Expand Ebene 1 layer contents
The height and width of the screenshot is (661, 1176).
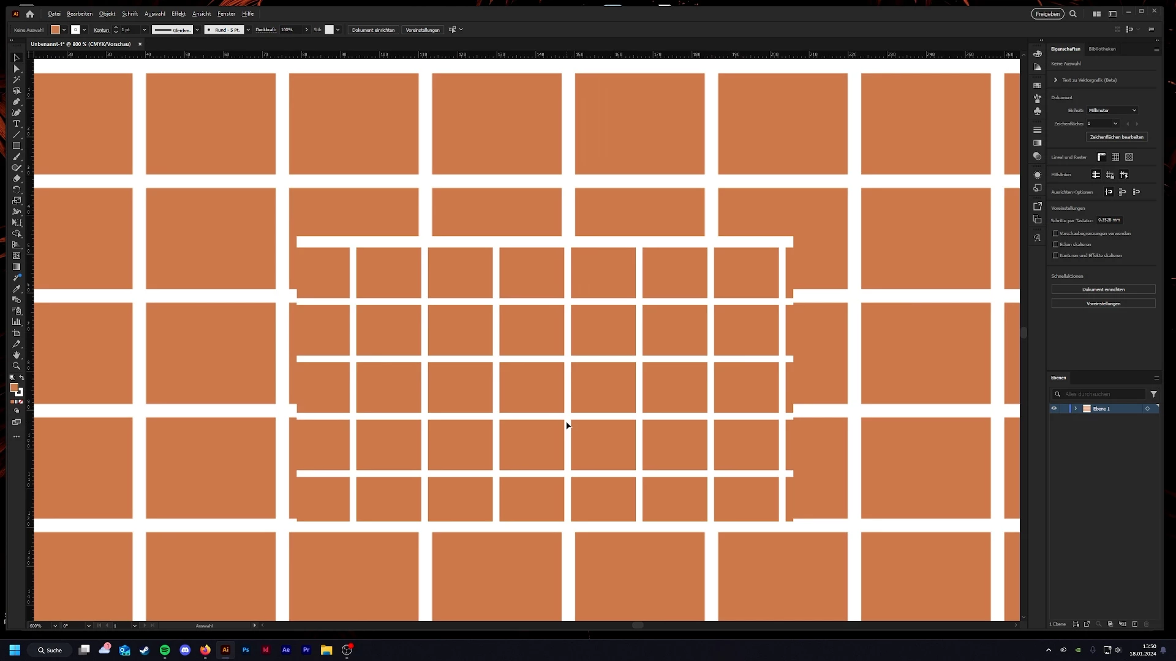tap(1076, 408)
